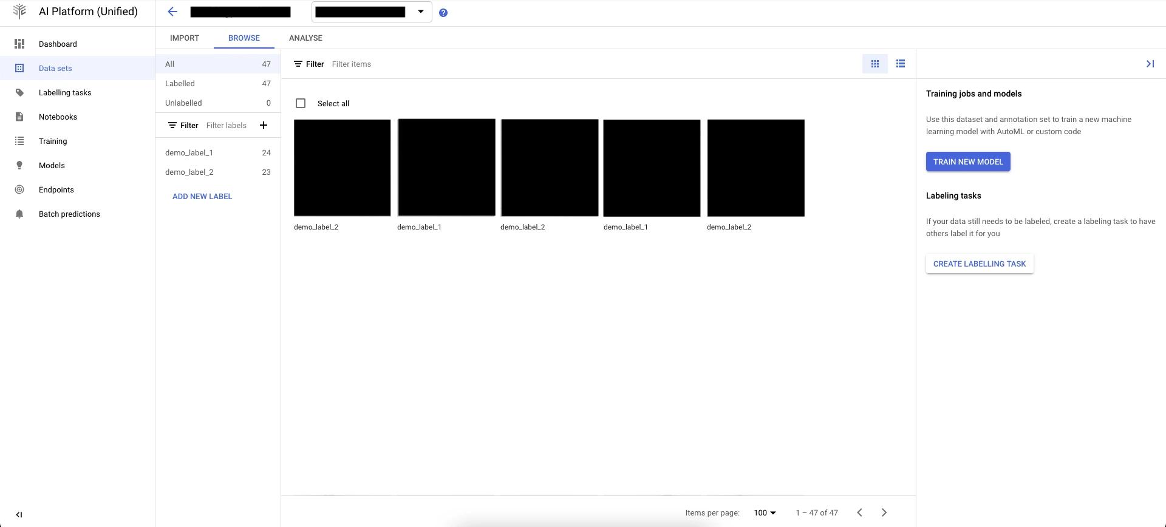Switch to list view
1166x527 pixels.
pos(900,64)
